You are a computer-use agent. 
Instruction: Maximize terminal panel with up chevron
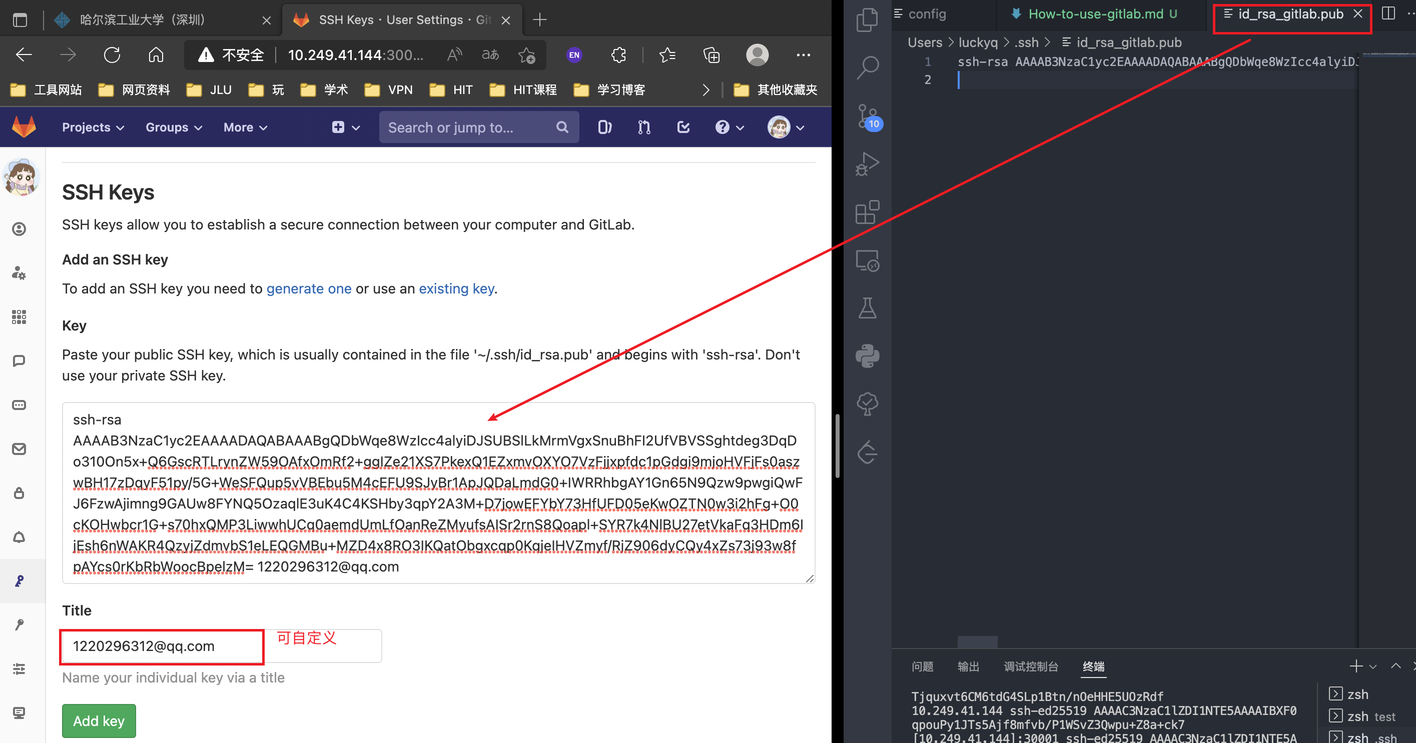pyautogui.click(x=1395, y=666)
